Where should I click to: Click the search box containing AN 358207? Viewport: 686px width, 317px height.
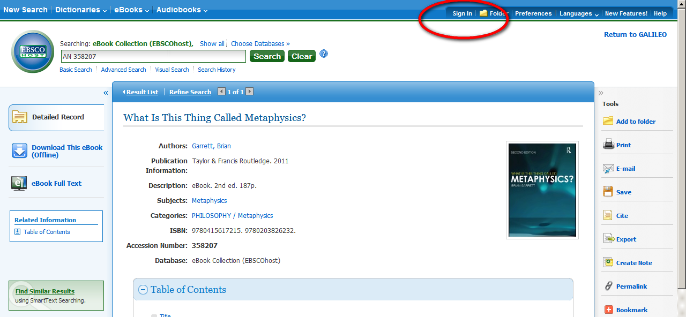(153, 56)
